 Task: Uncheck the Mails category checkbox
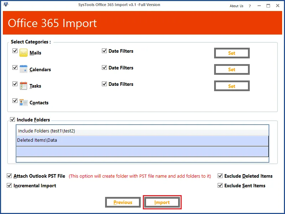click(15, 51)
